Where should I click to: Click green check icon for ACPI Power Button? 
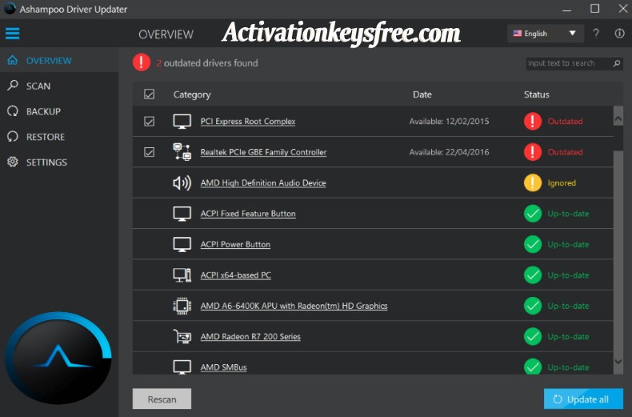(x=533, y=244)
